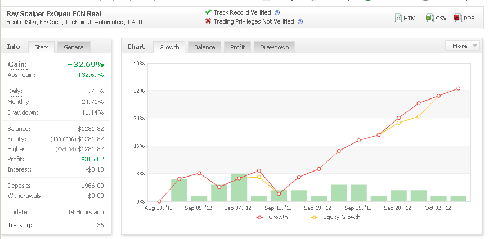This screenshot has width=498, height=239.
Task: Click the lowest equity growth point near Sep 13
Action: click(x=279, y=193)
